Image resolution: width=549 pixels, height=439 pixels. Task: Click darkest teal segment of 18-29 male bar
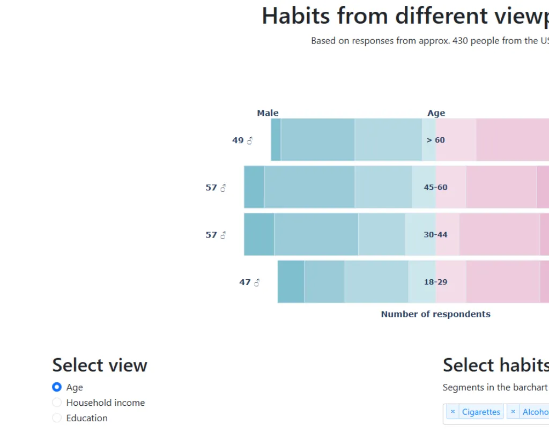(x=291, y=282)
